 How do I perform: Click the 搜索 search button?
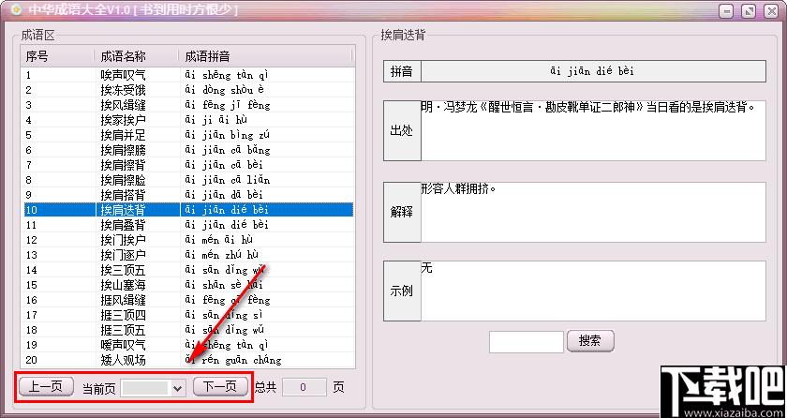tap(590, 341)
